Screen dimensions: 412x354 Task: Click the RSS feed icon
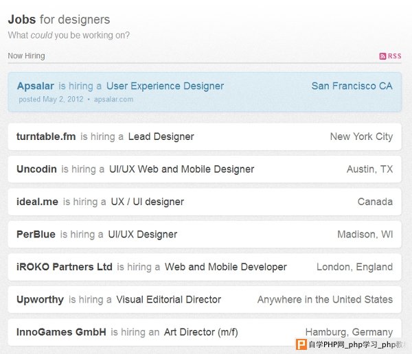pos(382,56)
